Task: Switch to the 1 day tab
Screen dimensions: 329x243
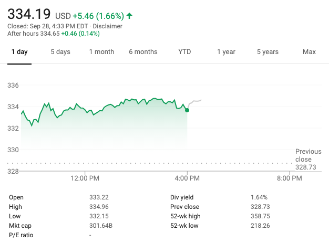Action: (x=19, y=52)
